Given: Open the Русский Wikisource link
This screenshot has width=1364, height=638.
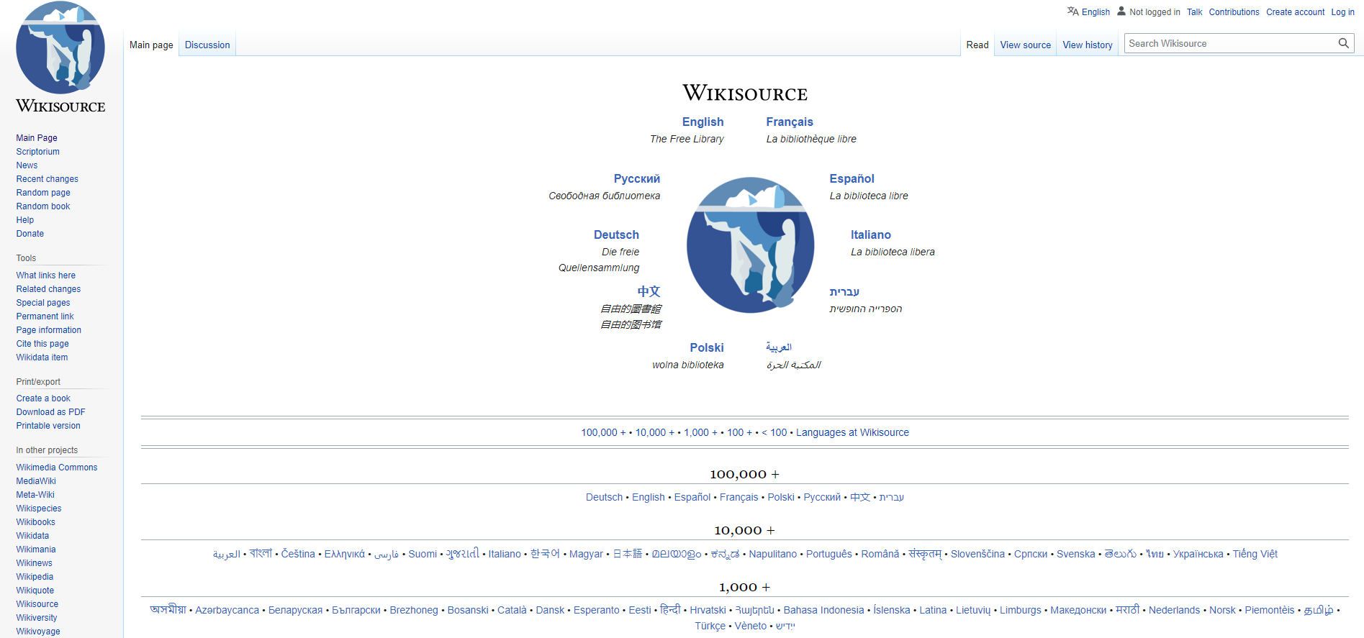Looking at the screenshot, I should [x=636, y=179].
